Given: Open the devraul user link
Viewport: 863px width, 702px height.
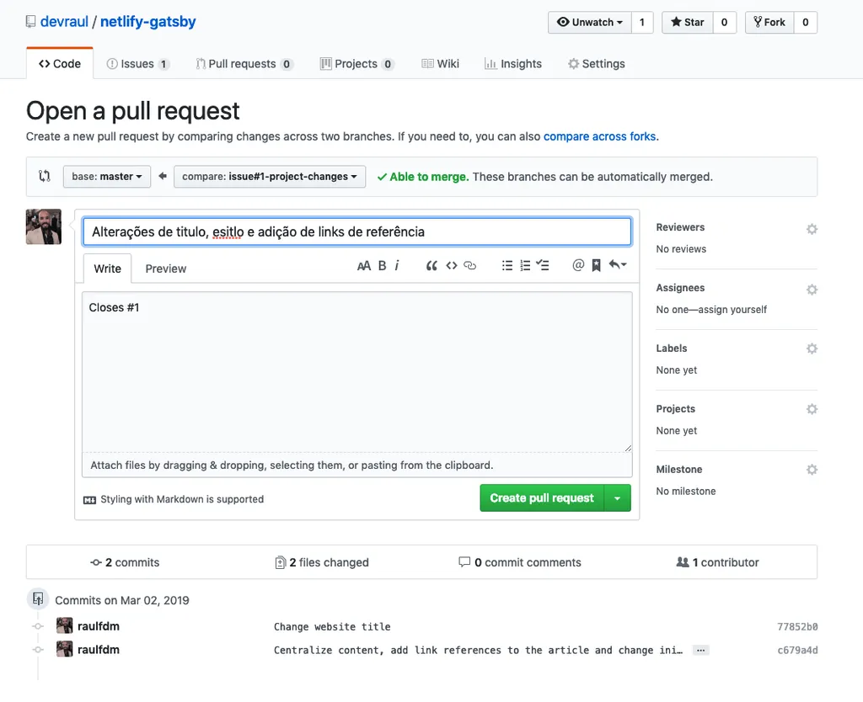Looking at the screenshot, I should [64, 21].
